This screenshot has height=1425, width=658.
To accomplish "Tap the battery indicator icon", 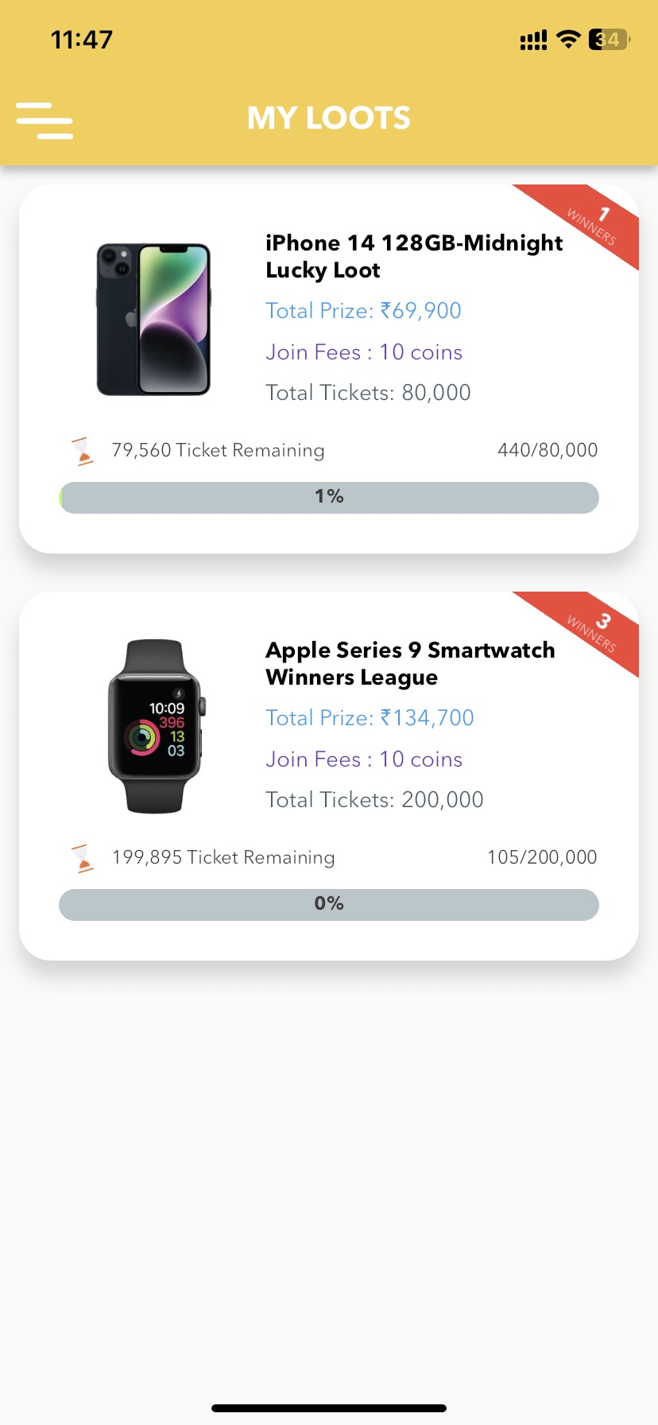I will pyautogui.click(x=609, y=39).
